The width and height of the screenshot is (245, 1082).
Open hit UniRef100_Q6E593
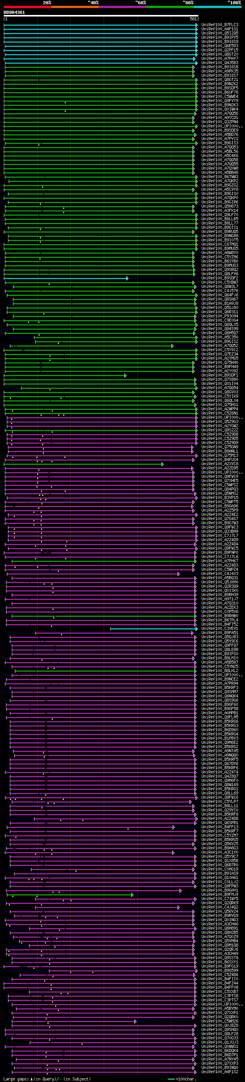point(220,46)
